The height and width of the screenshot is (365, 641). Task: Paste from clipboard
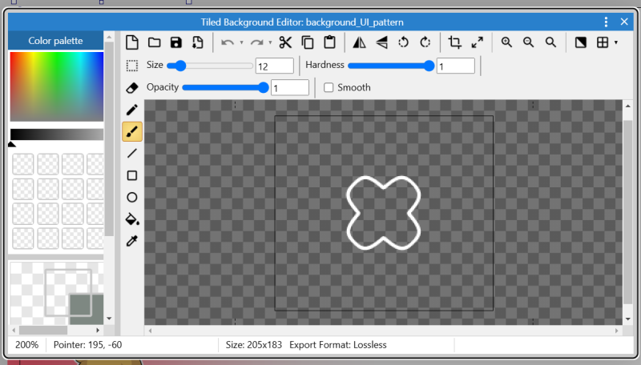(329, 42)
